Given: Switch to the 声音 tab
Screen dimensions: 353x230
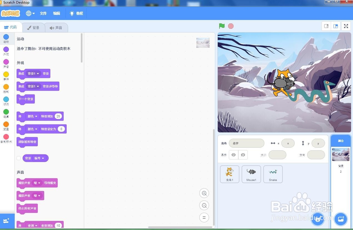Looking at the screenshot, I should (56, 28).
